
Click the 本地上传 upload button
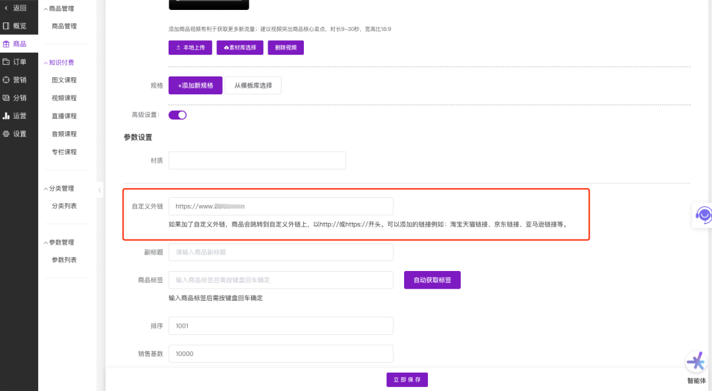coord(191,47)
